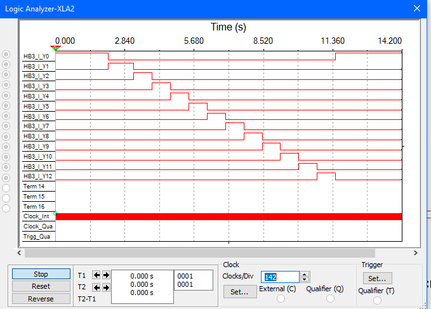Decrease Clocks/Div with the down spinner

(305, 280)
